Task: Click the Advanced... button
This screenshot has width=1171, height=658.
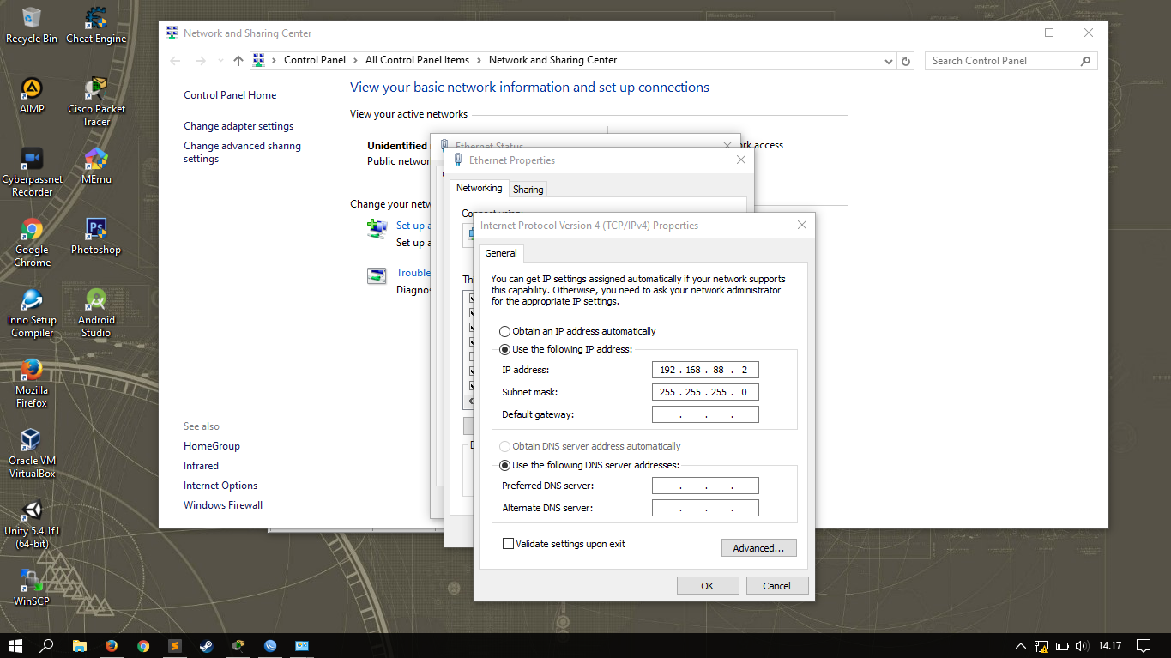Action: point(758,548)
